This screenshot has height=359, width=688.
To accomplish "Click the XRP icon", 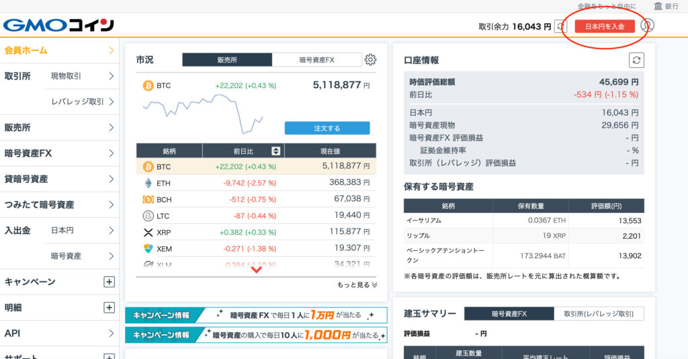I will 148,232.
